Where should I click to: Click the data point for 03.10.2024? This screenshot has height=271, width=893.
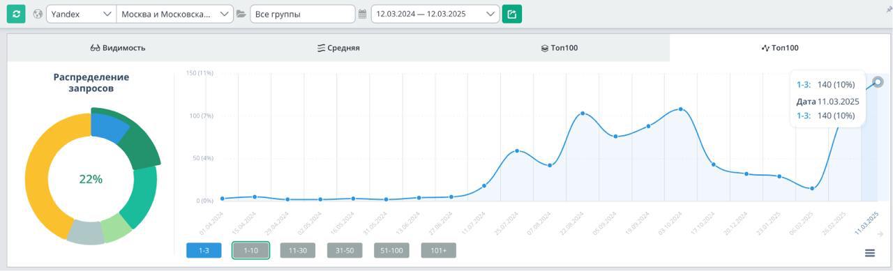tap(680, 109)
